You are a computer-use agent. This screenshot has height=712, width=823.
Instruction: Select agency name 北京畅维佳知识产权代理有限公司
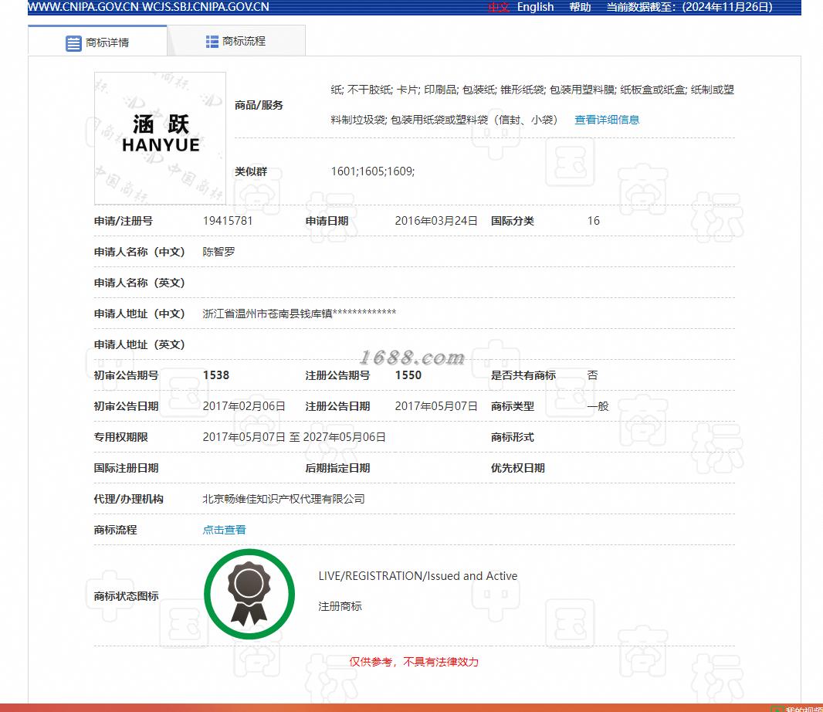[x=283, y=499]
